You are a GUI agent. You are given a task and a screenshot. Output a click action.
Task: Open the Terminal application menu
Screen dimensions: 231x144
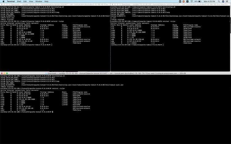pos(11,1)
